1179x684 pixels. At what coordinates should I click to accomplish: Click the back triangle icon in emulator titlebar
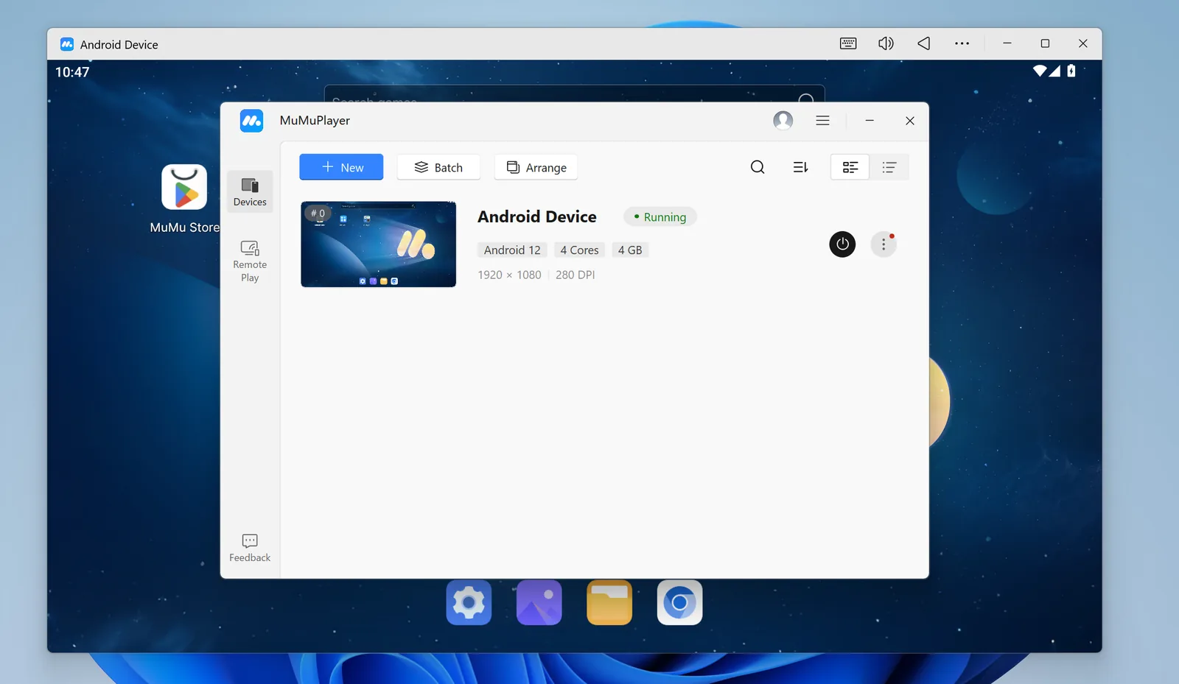923,43
